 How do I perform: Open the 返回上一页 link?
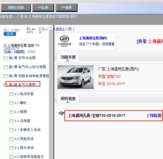coord(64,29)
